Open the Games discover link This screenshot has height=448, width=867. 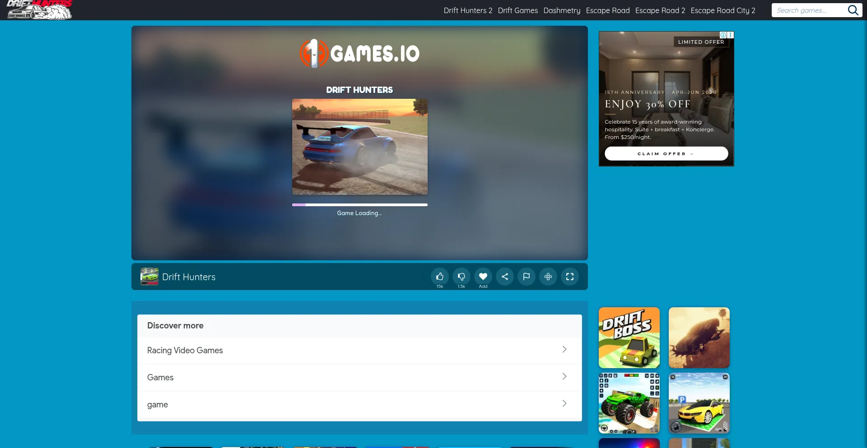pos(160,378)
